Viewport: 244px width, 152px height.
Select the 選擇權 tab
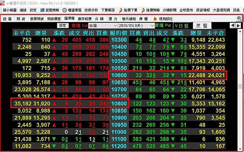tap(70, 19)
